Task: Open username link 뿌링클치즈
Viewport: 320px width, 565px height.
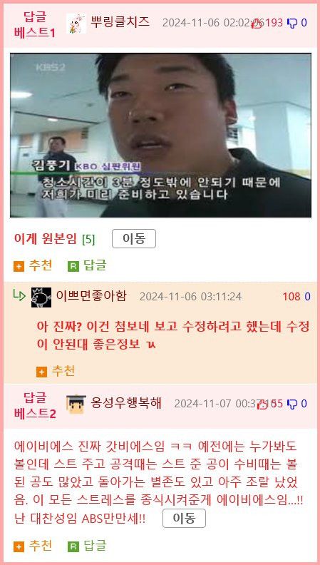Action: click(x=120, y=22)
